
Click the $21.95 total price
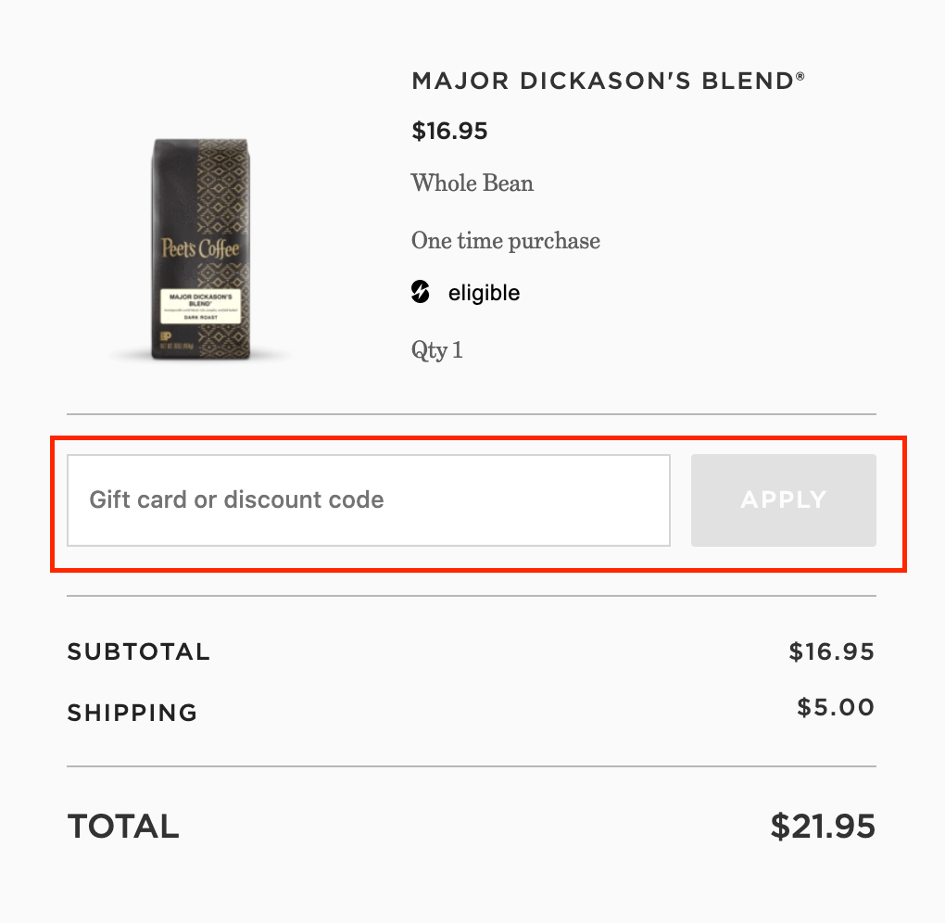[822, 826]
